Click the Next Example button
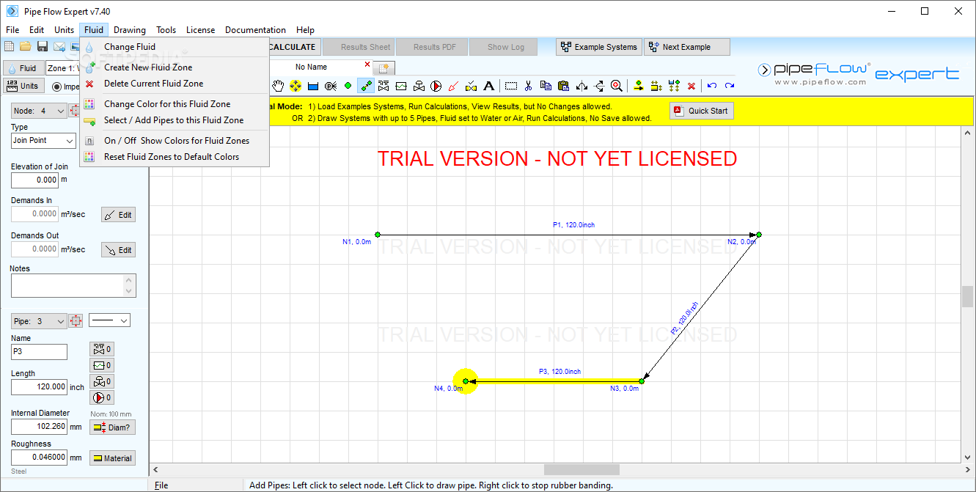This screenshot has height=492, width=976. [x=687, y=47]
